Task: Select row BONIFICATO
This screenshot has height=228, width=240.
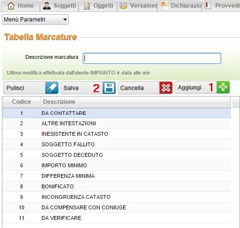Action: [117, 186]
